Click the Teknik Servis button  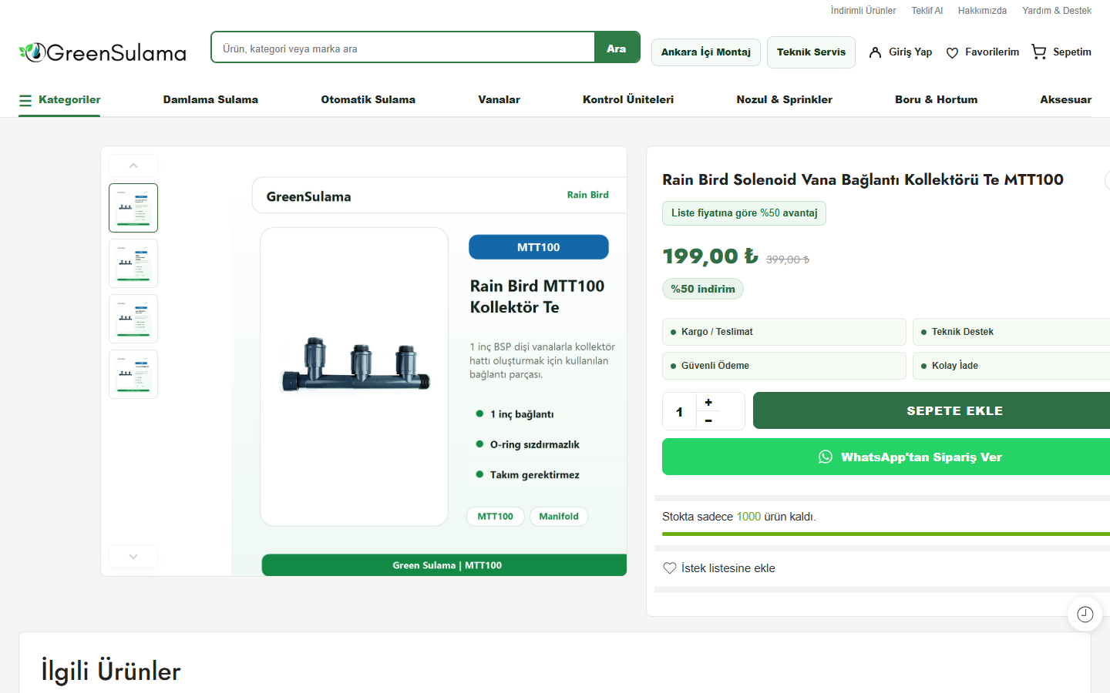tap(812, 52)
